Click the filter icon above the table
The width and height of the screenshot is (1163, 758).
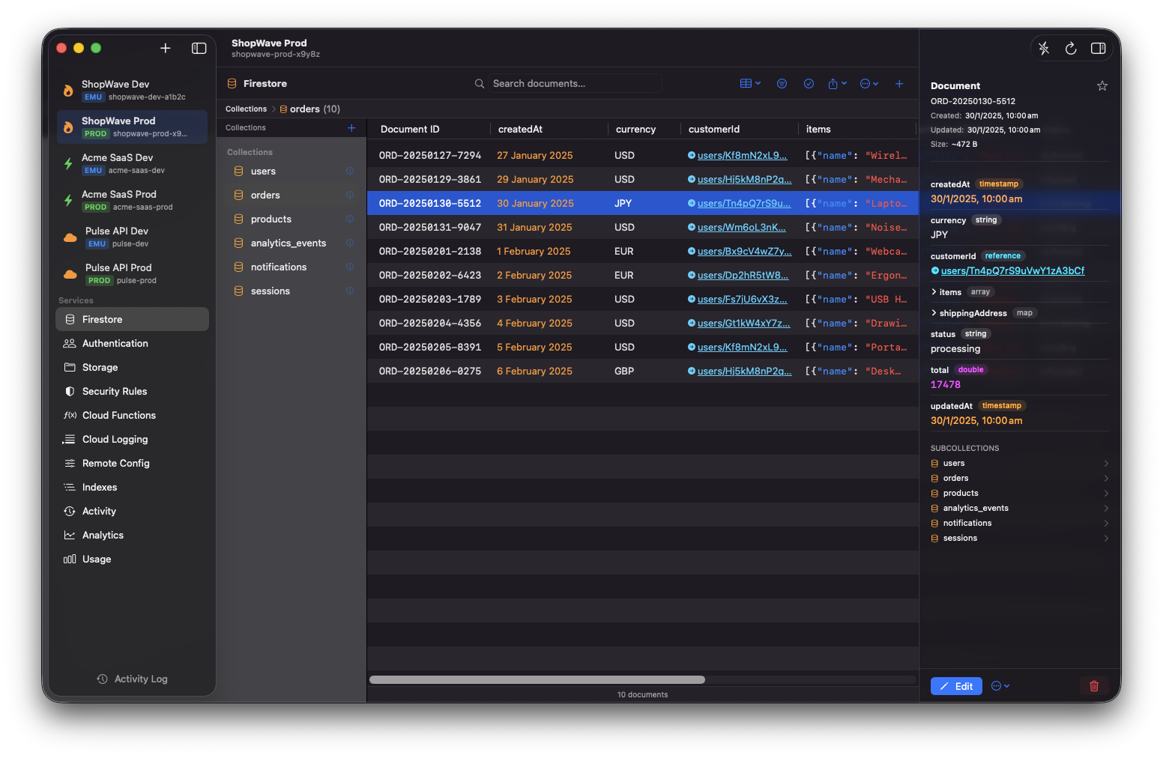tap(782, 83)
